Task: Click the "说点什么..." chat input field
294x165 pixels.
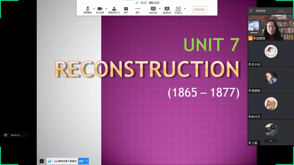Action: (16, 135)
